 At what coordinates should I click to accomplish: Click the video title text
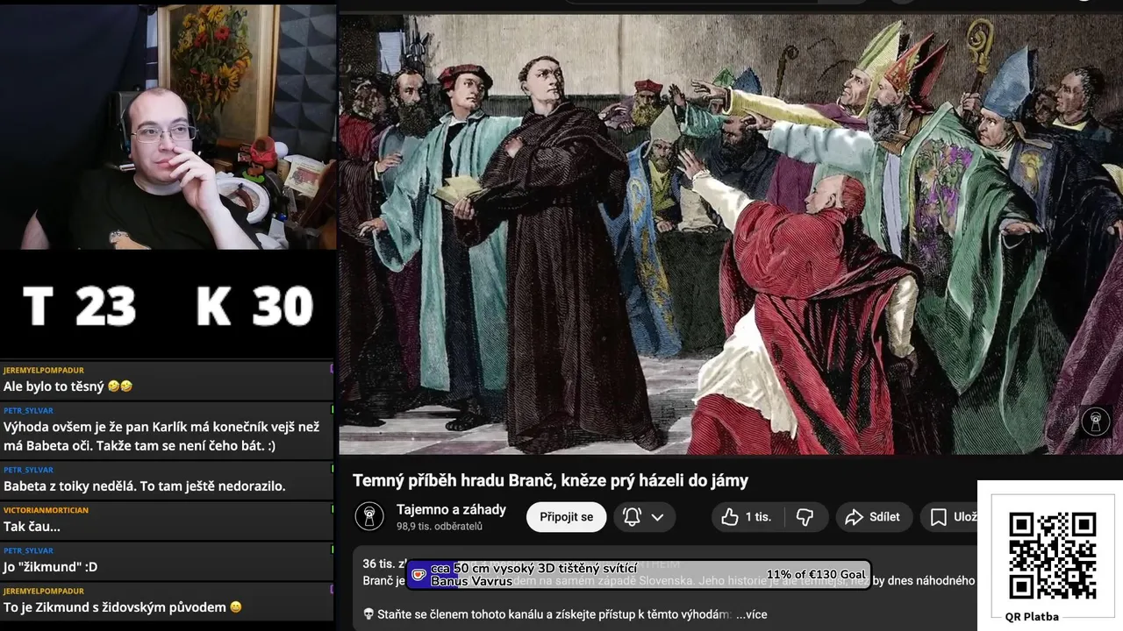click(550, 480)
